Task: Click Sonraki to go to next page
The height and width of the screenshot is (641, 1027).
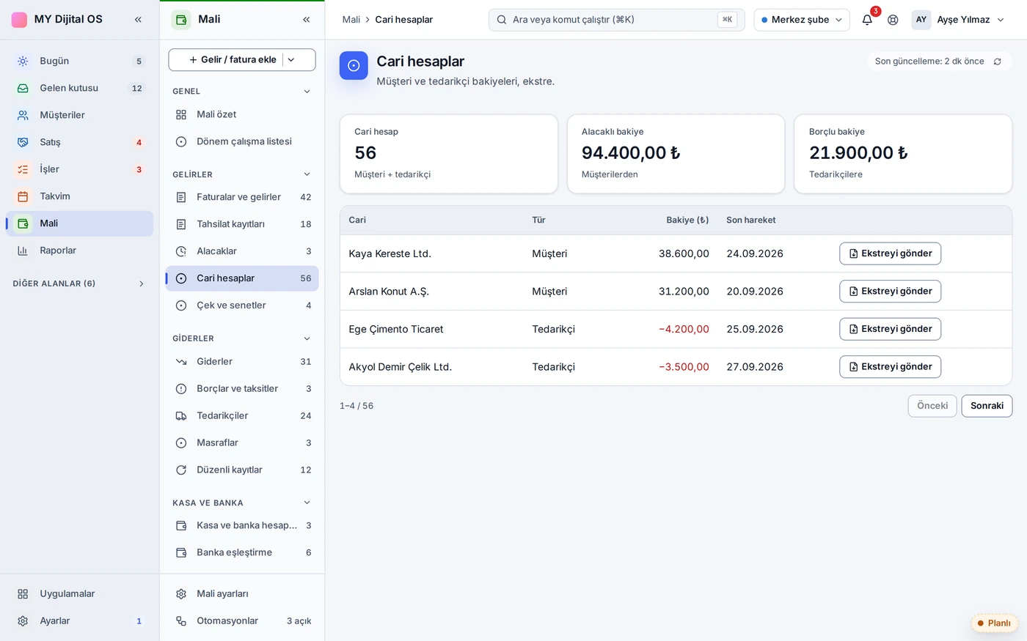Action: tap(987, 406)
